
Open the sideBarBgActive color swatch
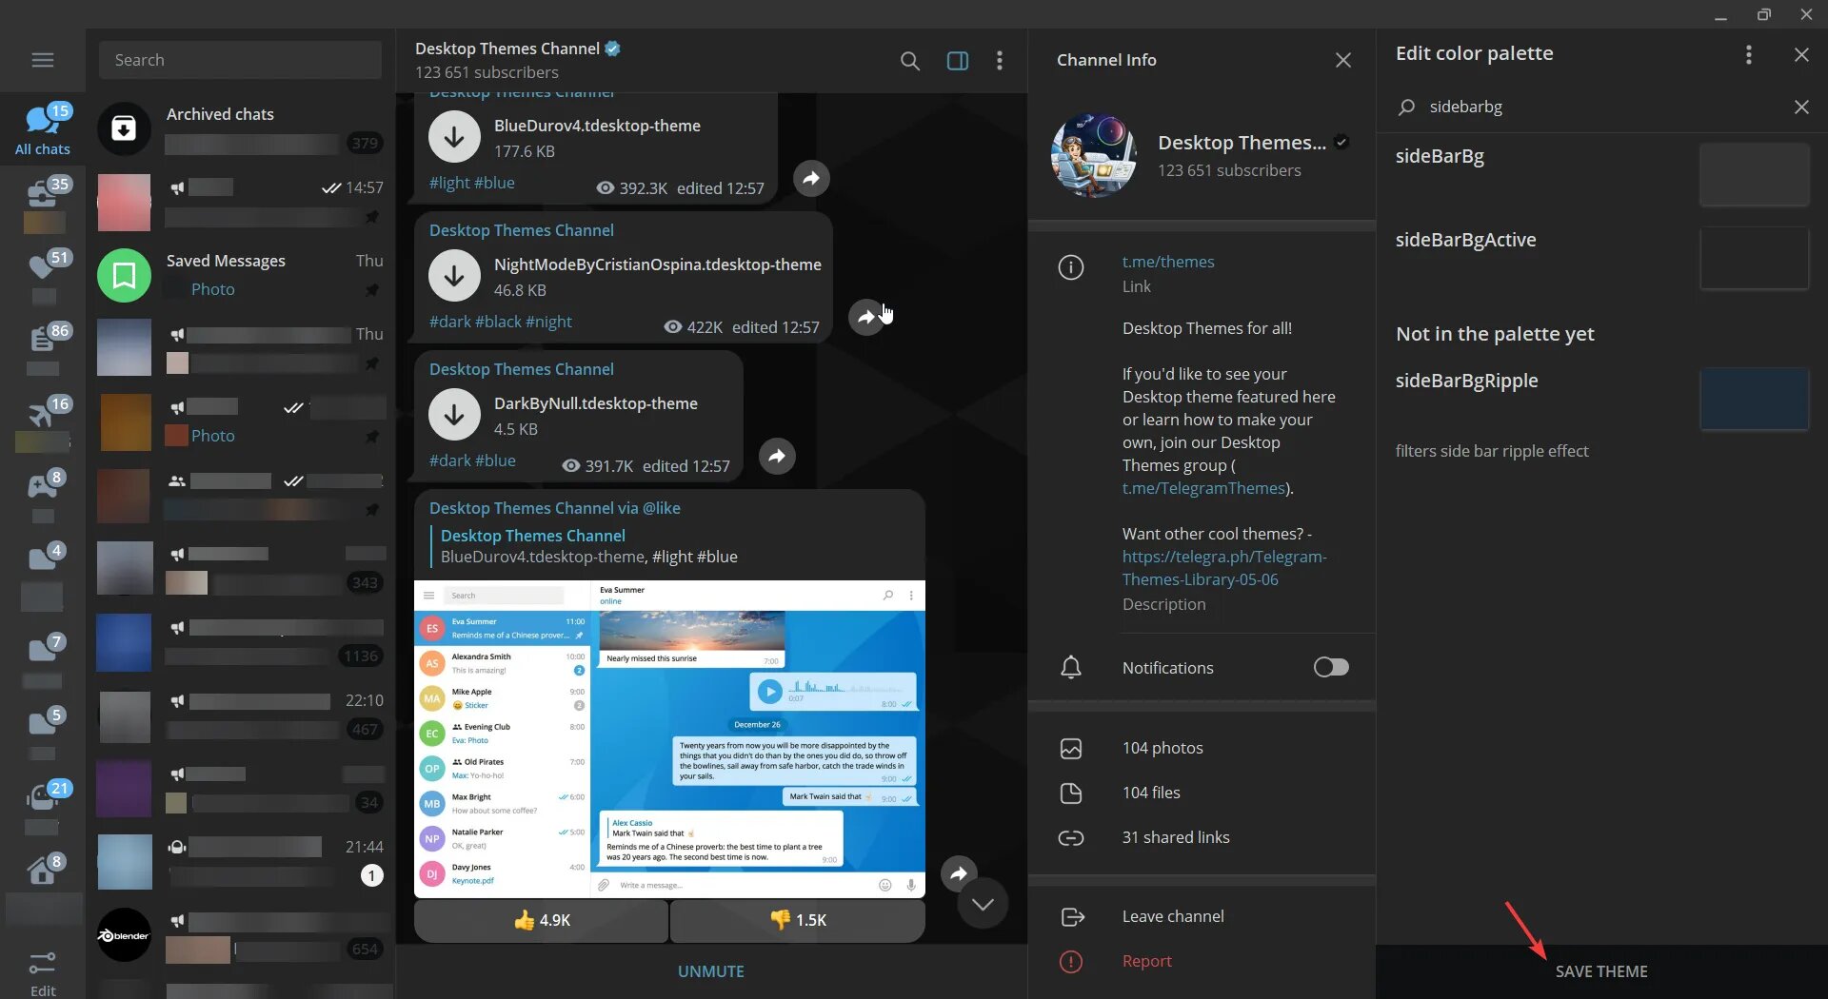pos(1754,258)
